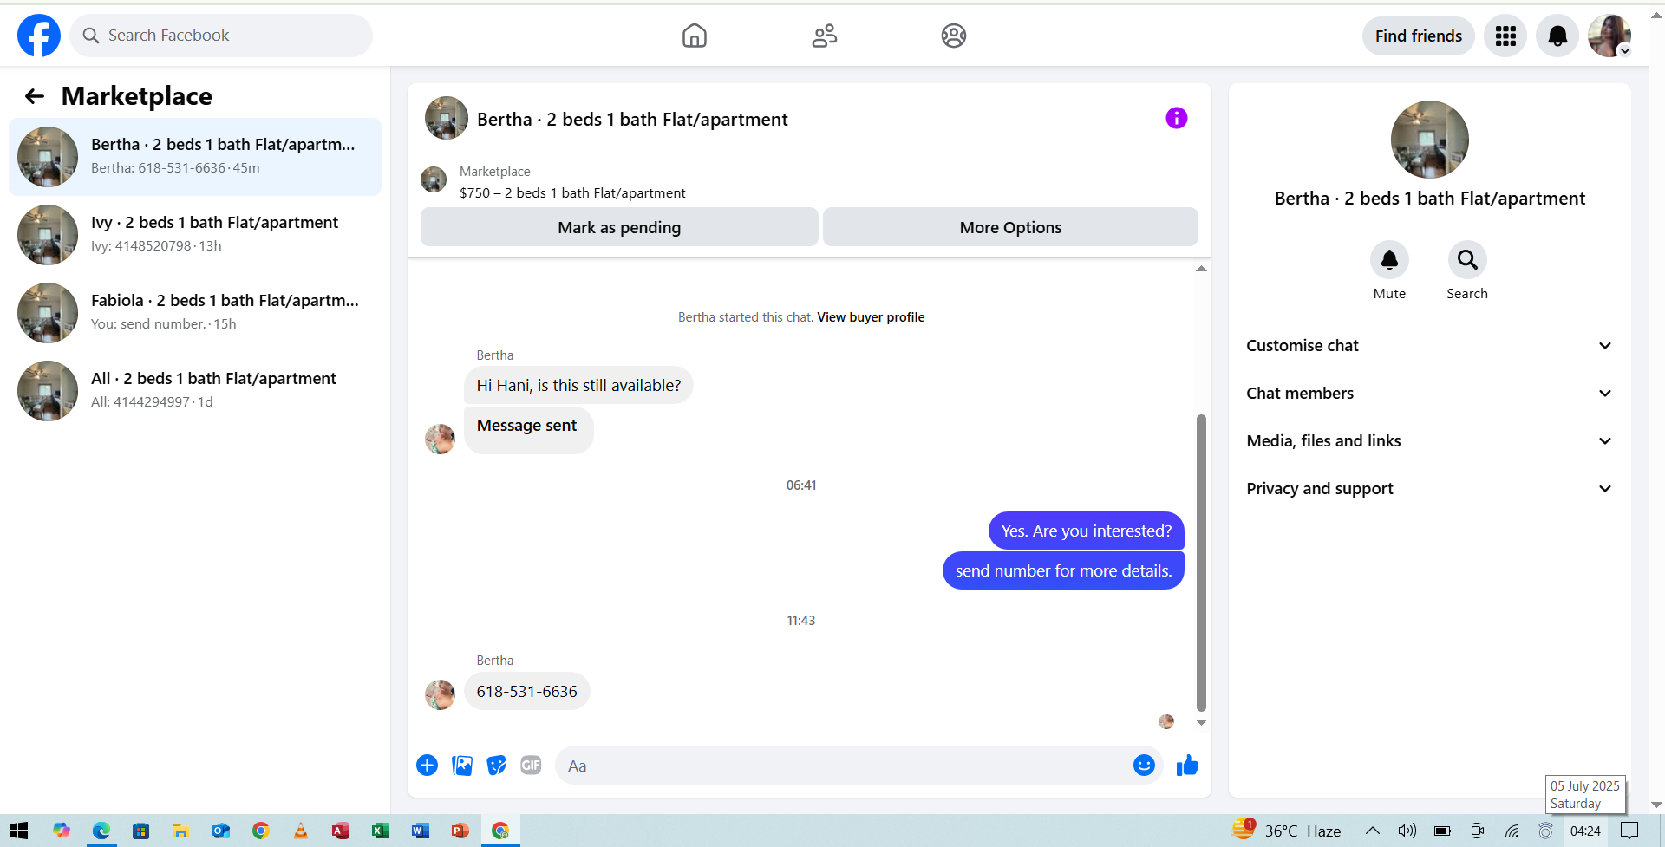The image size is (1665, 847).
Task: Open Wi-Fi network settings in tray
Action: [1512, 831]
